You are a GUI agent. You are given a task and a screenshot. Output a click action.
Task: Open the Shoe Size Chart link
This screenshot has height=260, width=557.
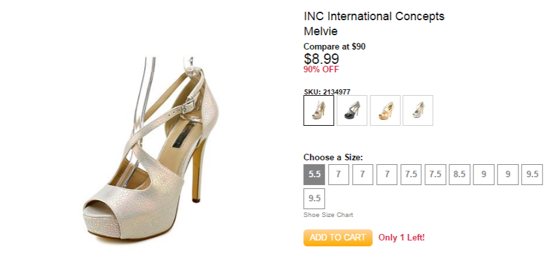[328, 215]
